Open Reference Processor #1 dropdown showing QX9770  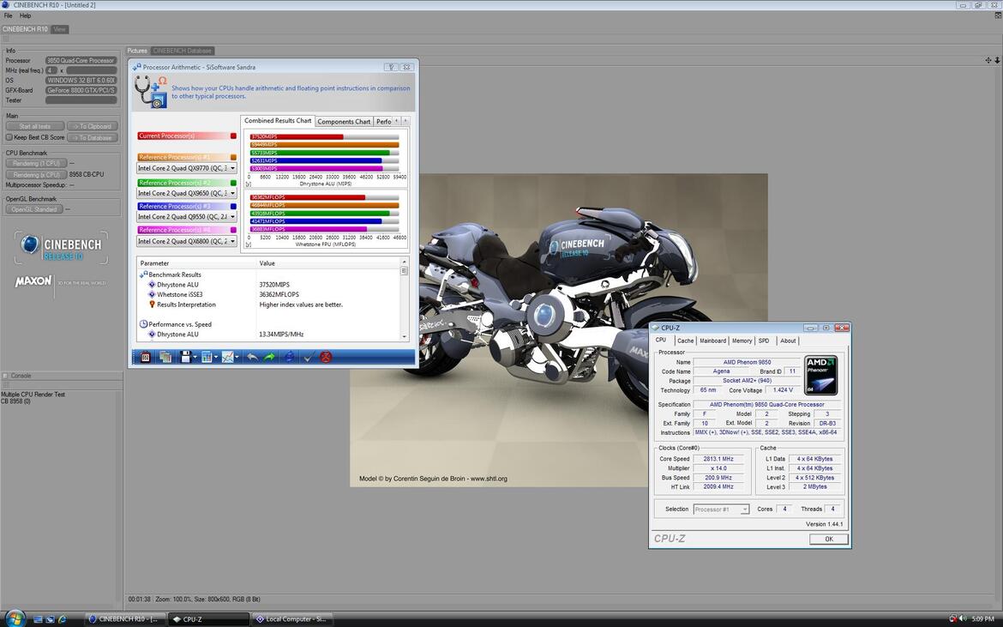[x=187, y=168]
